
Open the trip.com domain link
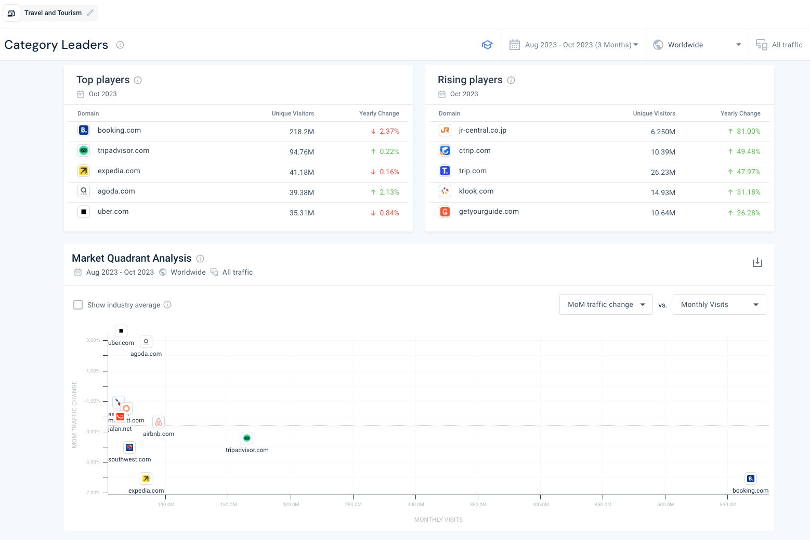tap(473, 171)
